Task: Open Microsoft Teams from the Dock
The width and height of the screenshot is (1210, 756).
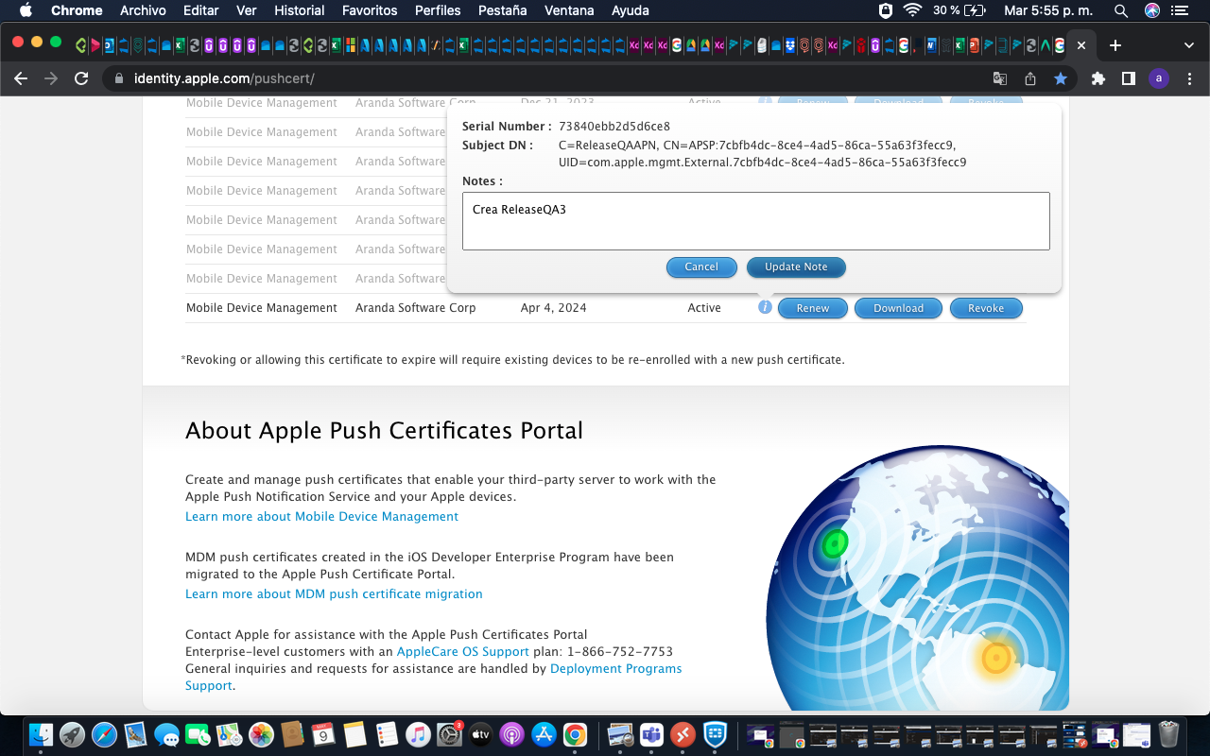Action: 651,734
